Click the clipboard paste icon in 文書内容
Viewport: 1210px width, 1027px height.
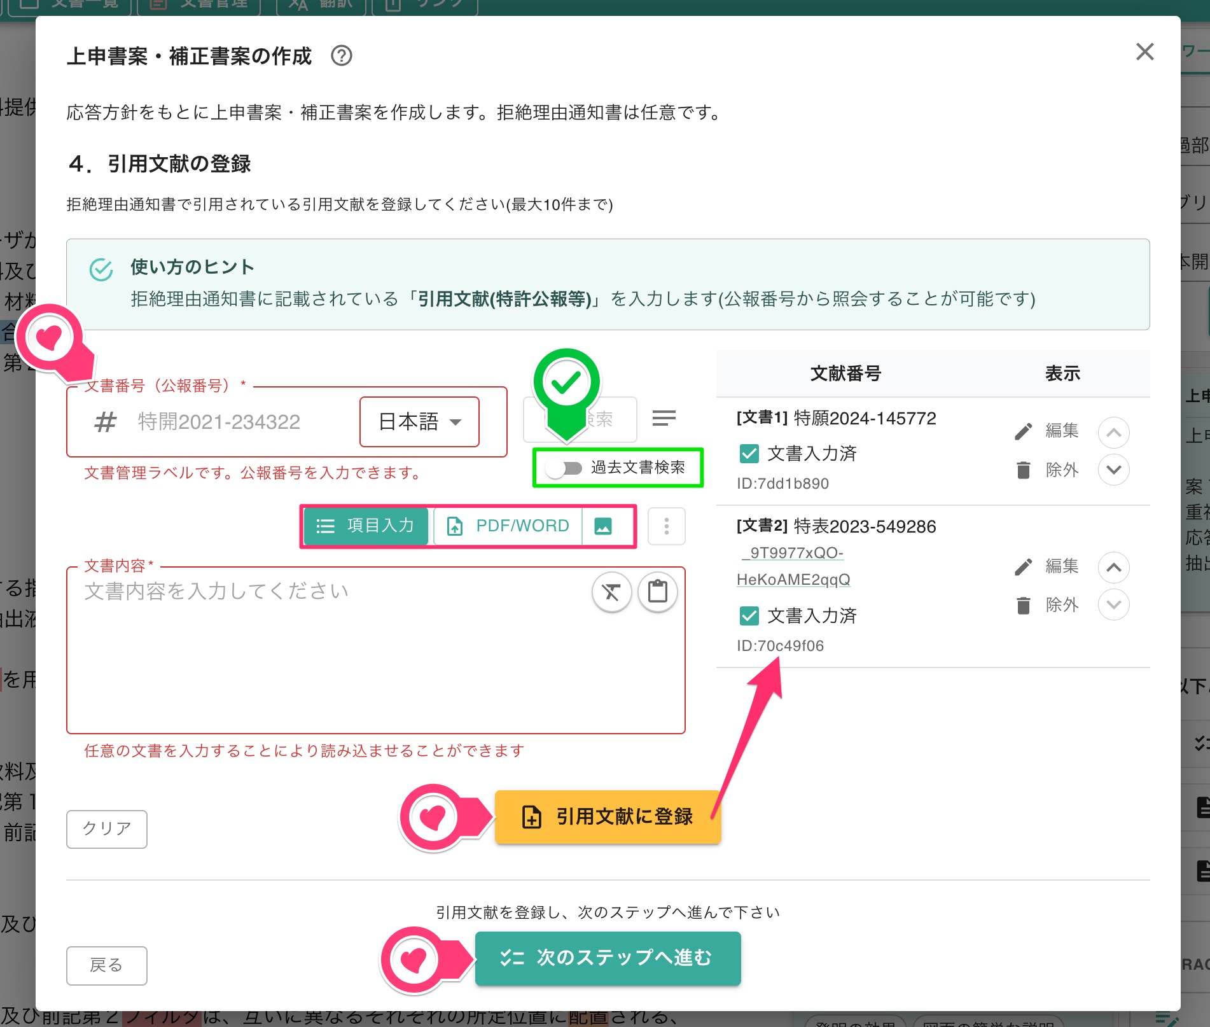(657, 592)
